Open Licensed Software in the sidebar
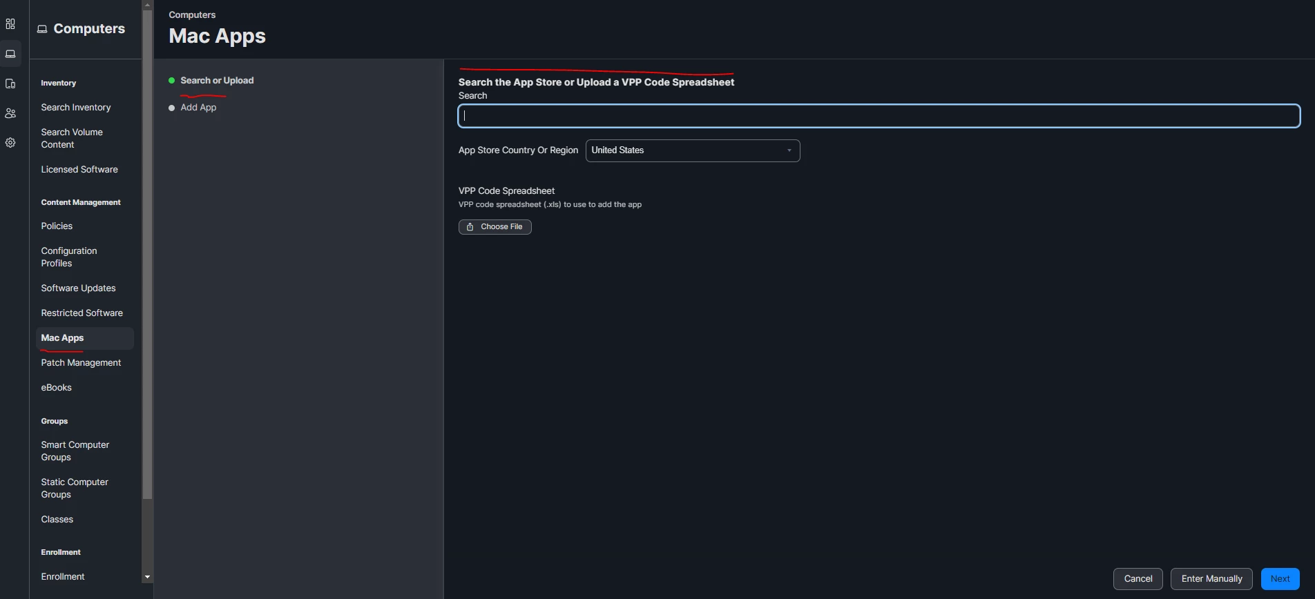The width and height of the screenshot is (1315, 599). click(x=79, y=170)
